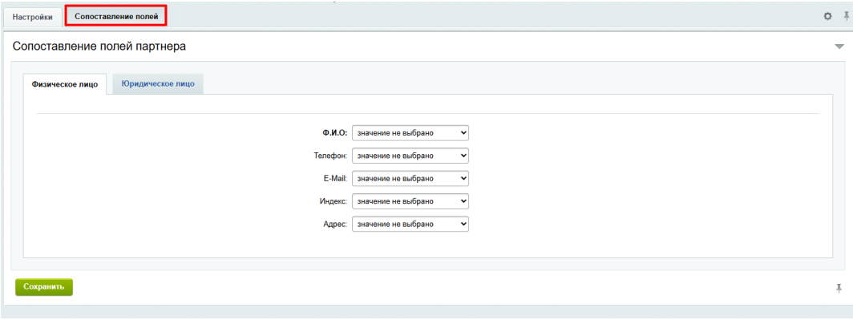Choose a value in the Индекс dropdown
Image resolution: width=853 pixels, height=320 pixels.
coord(410,201)
